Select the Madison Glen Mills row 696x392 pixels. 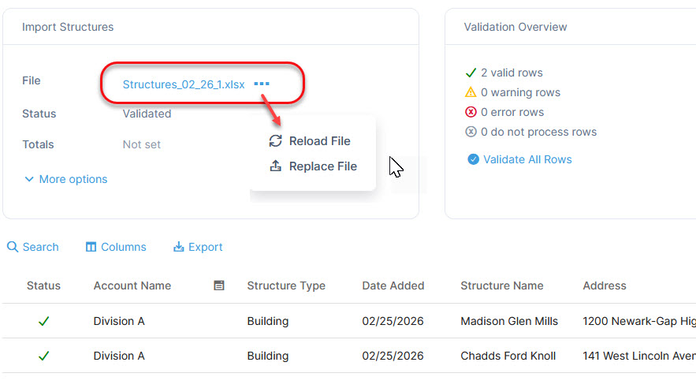pos(509,321)
